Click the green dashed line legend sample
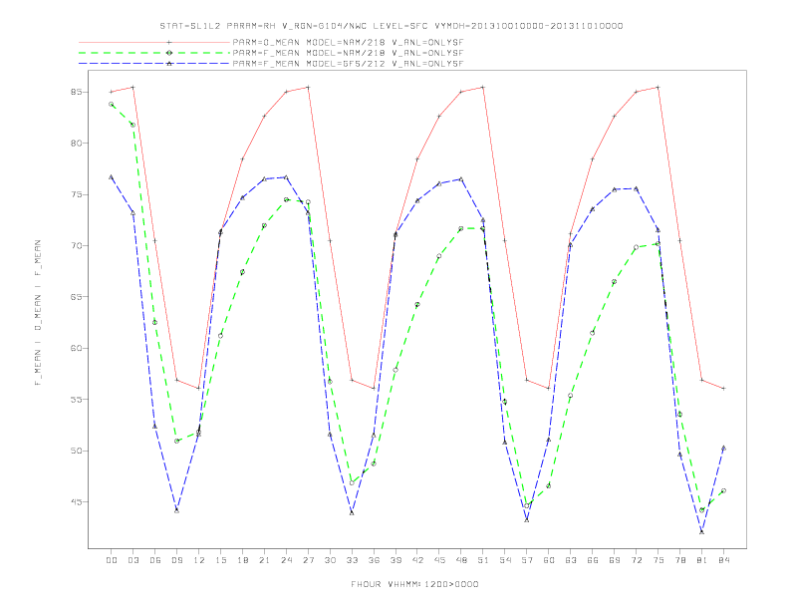Viewport: 789px width, 610px height. pyautogui.click(x=154, y=53)
